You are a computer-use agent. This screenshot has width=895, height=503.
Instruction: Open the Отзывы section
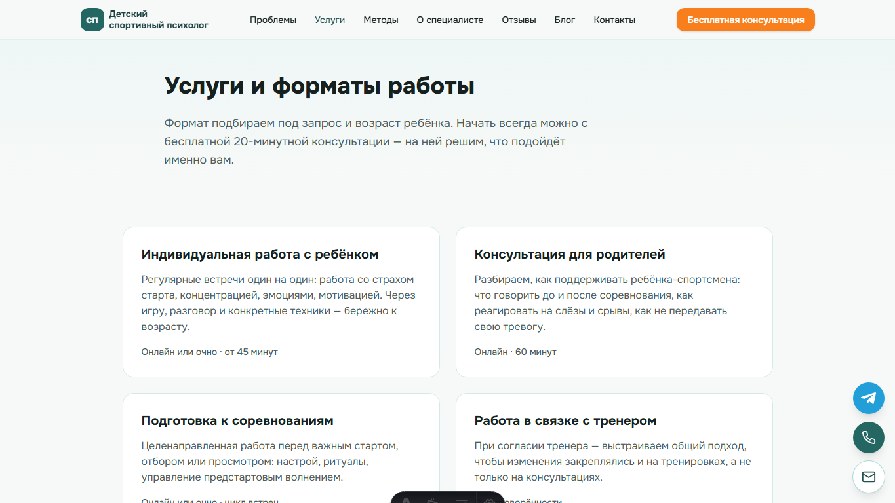point(519,20)
